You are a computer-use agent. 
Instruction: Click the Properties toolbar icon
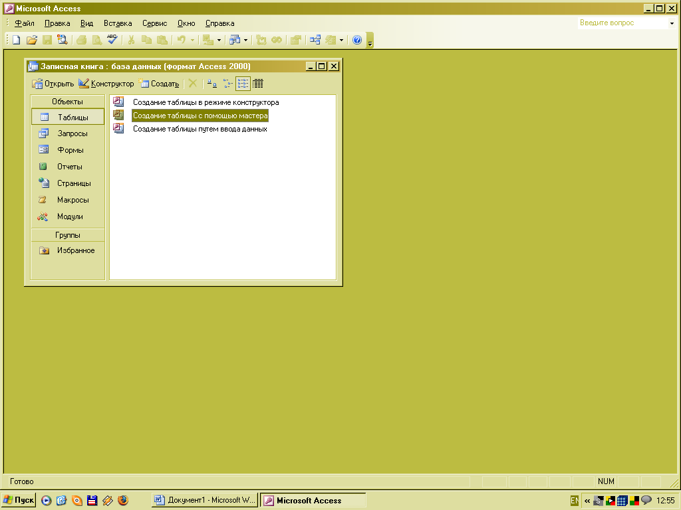(296, 40)
